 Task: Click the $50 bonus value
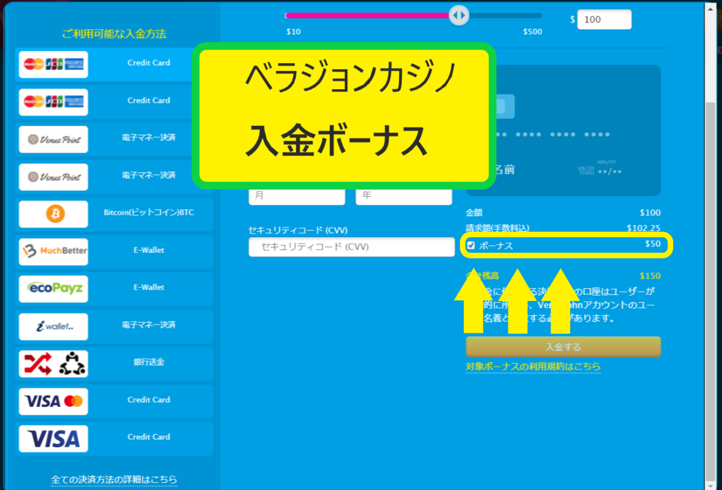pos(653,244)
